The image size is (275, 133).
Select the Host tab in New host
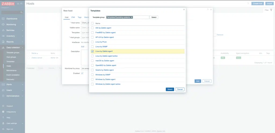pyautogui.click(x=67, y=17)
